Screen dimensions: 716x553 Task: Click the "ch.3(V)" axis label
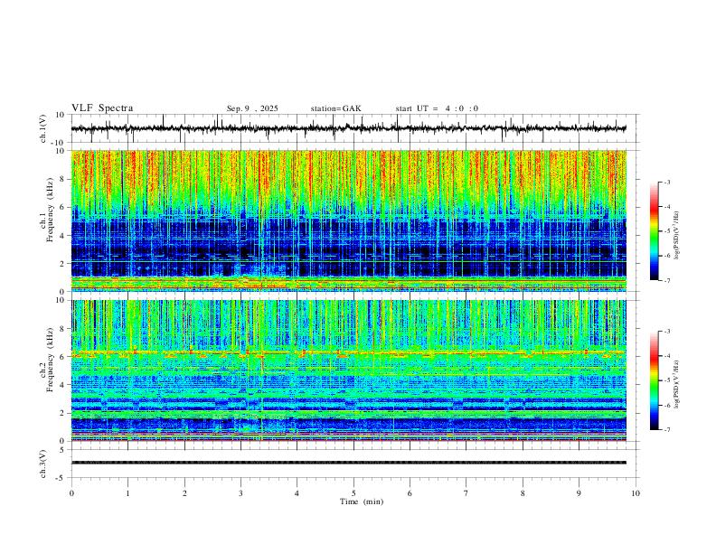[x=43, y=464]
